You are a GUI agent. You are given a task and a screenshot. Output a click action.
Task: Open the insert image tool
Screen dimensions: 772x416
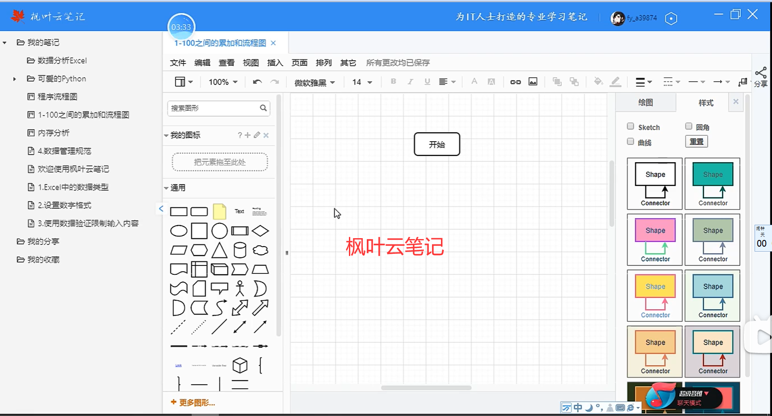coord(533,82)
